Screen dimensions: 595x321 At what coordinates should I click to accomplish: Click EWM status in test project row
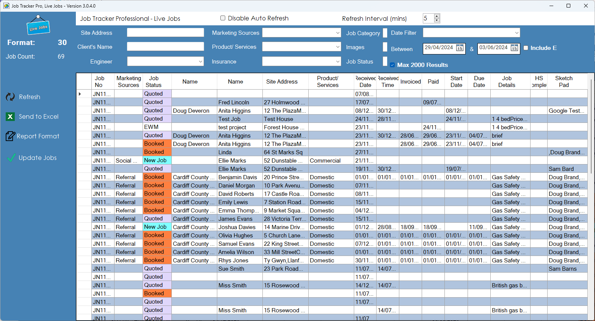[157, 127]
